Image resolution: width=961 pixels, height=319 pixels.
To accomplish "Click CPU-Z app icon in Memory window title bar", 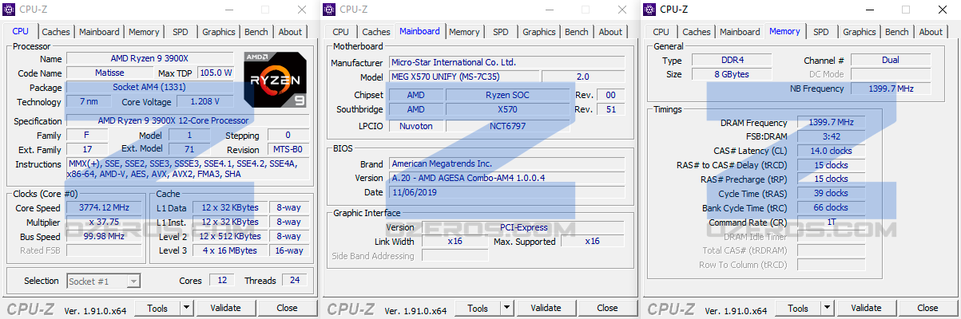I will point(650,10).
